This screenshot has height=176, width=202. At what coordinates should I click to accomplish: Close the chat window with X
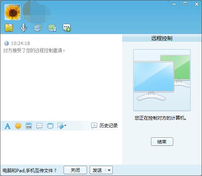point(197,4)
